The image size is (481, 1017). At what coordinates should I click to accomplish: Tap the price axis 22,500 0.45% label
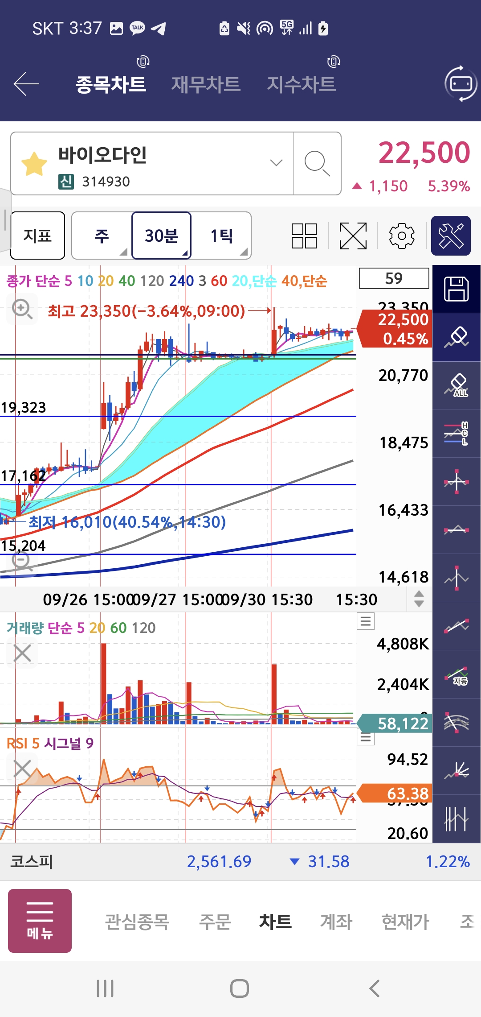point(395,329)
